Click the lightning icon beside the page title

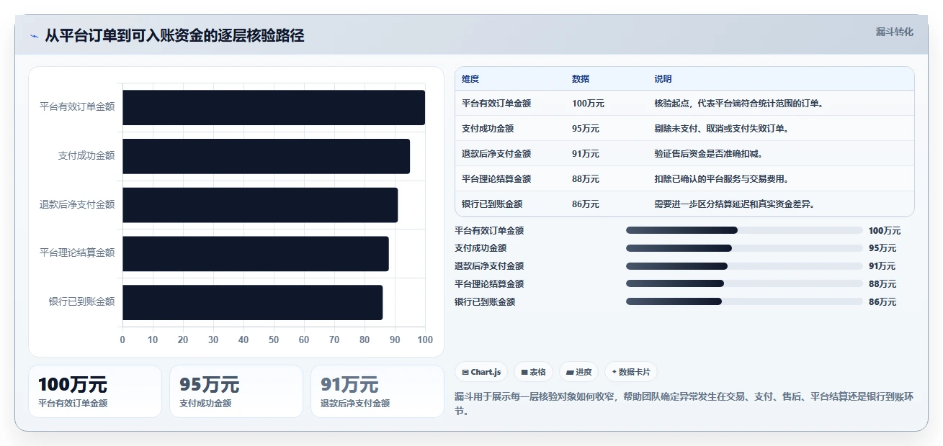click(34, 36)
